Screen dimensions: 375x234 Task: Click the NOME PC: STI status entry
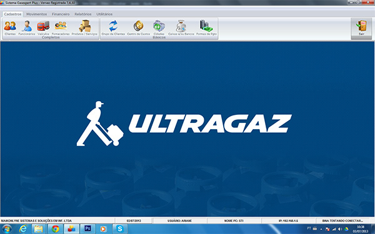(234, 221)
